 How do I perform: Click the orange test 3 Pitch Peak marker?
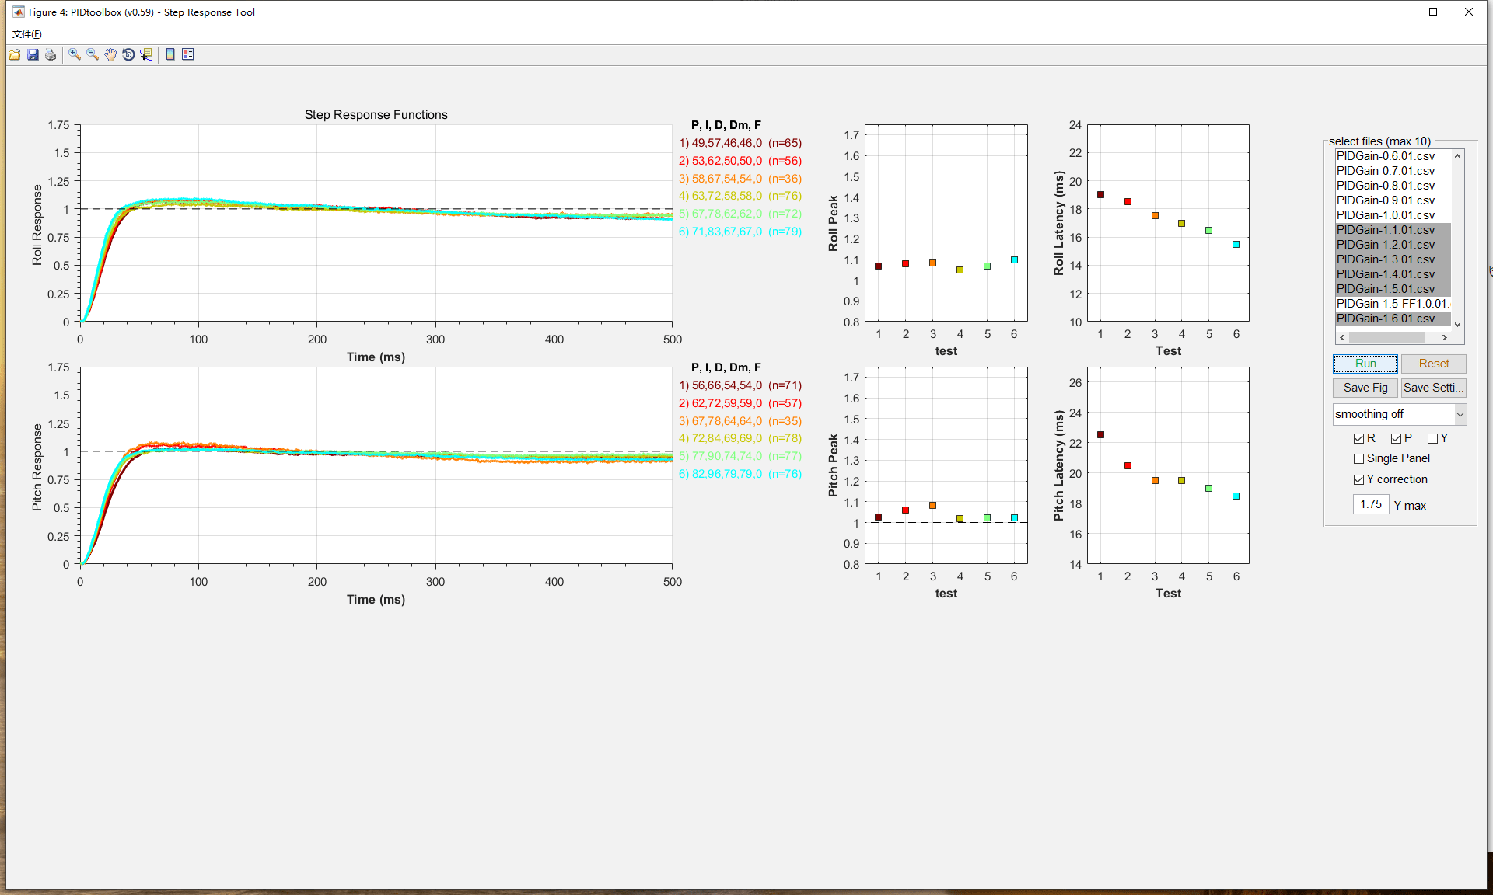point(932,506)
